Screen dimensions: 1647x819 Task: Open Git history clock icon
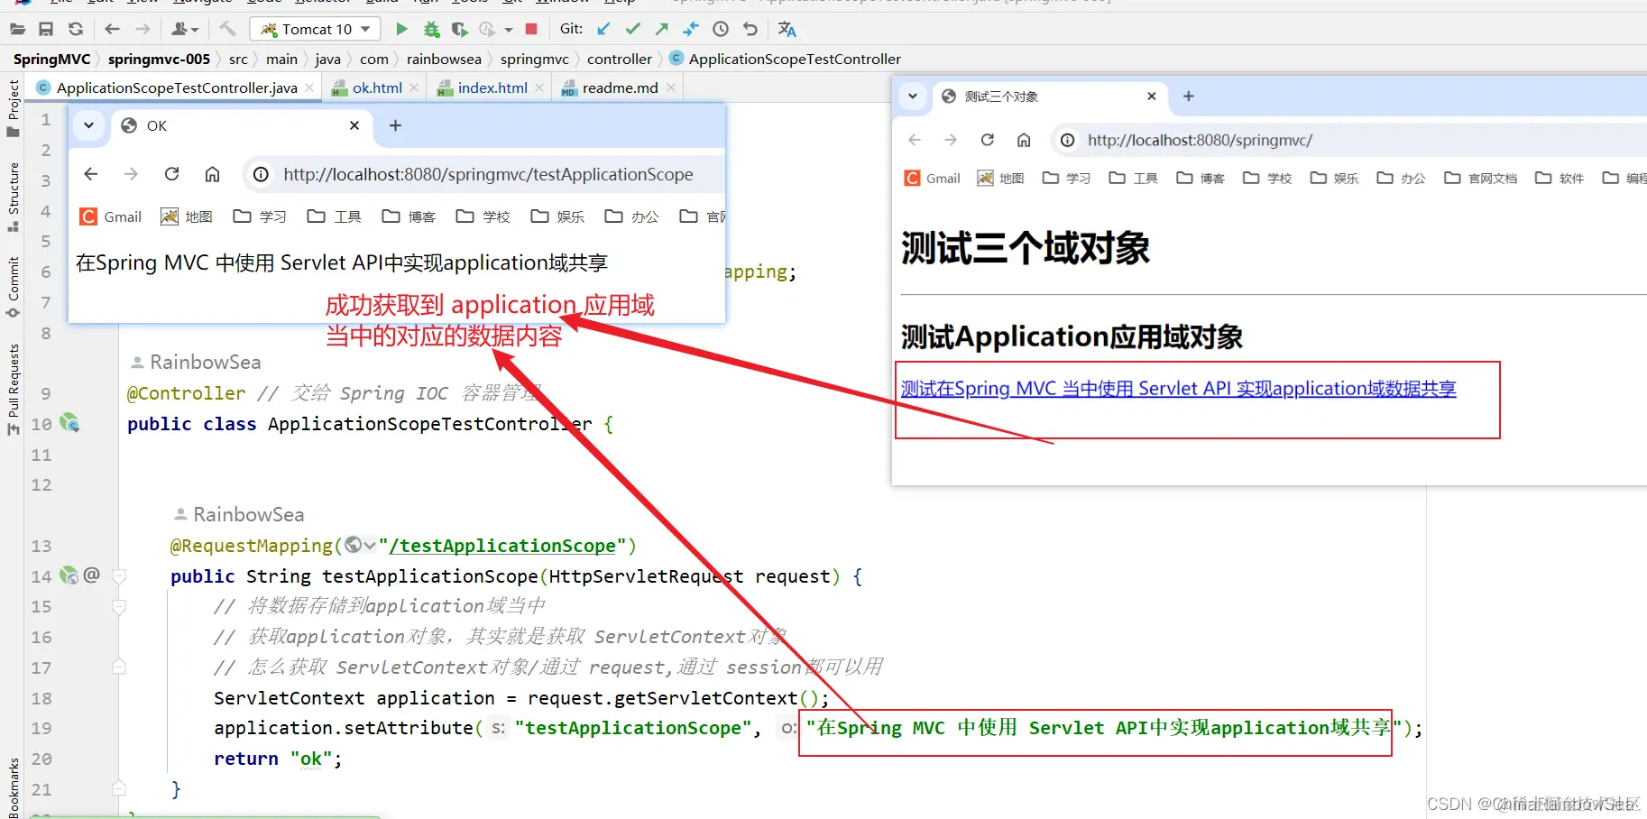coord(721,29)
